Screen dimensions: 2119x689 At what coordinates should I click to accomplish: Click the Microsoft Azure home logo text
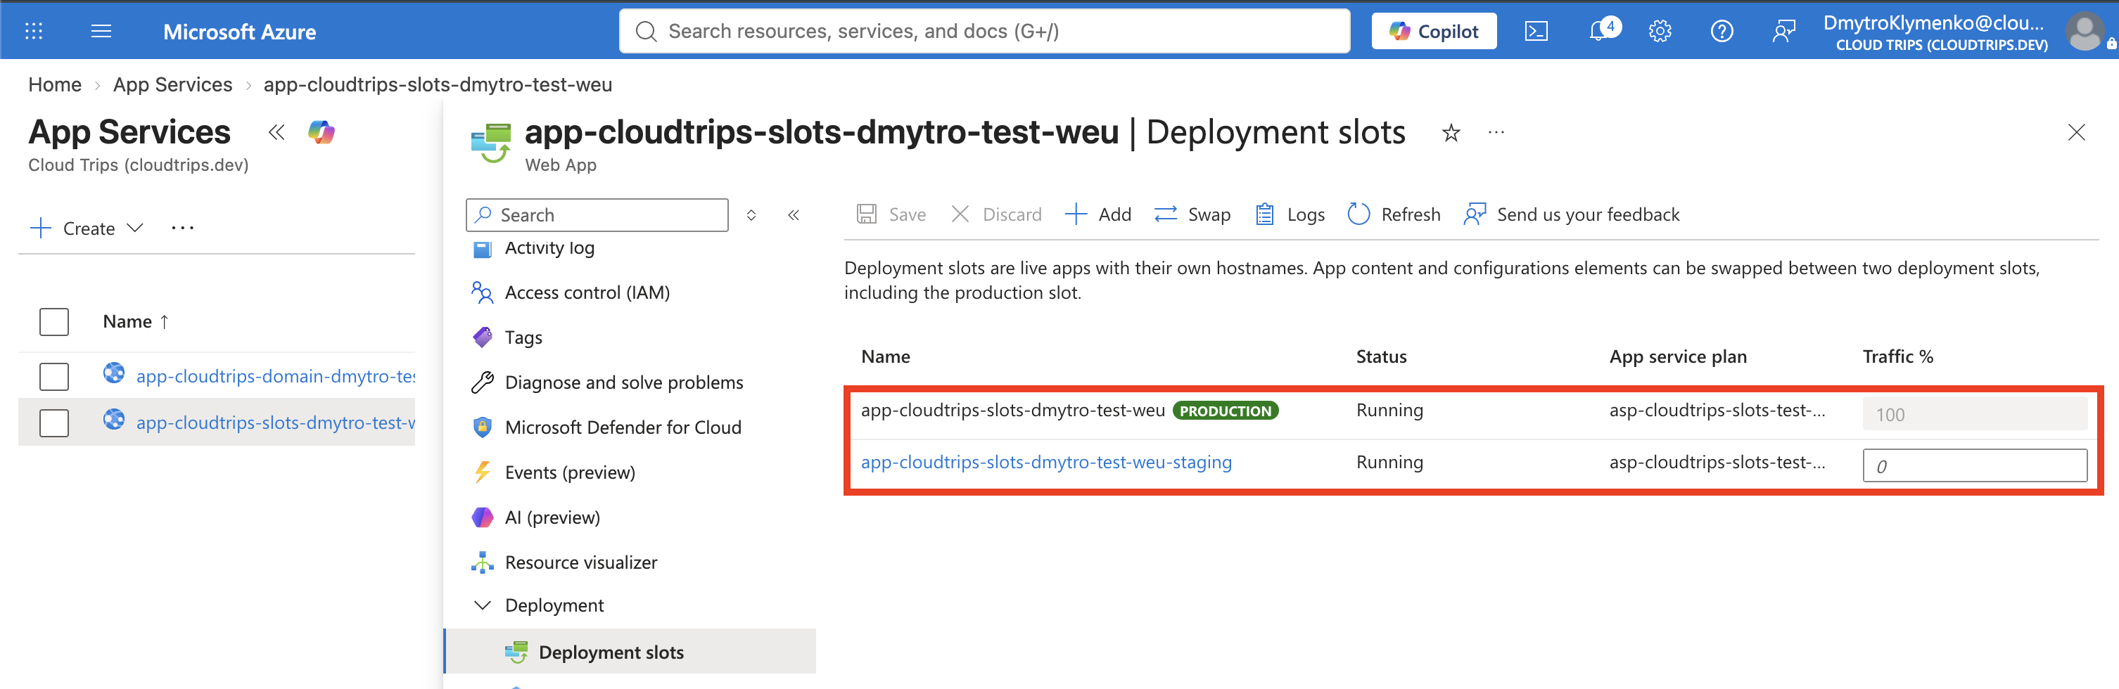point(239,31)
